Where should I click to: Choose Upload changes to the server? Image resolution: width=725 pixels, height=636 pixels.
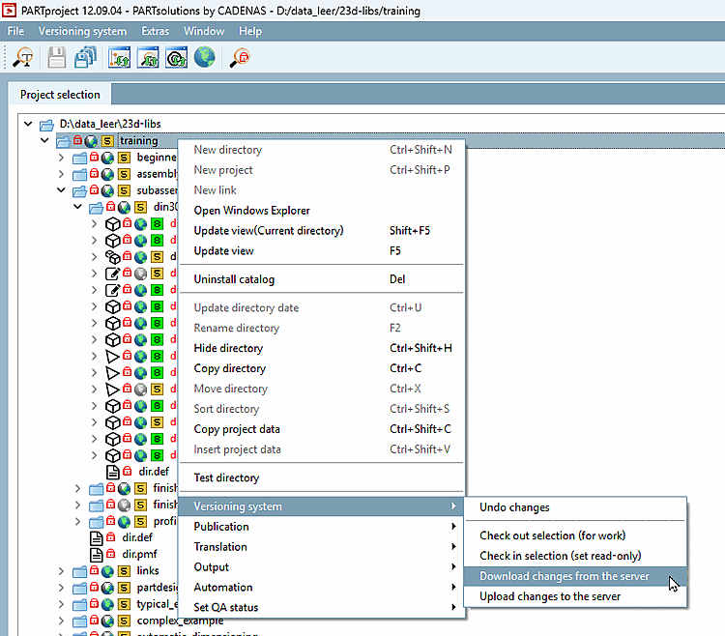[550, 596]
